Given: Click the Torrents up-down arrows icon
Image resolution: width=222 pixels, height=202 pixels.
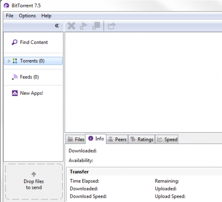Looking at the screenshot, I should tap(15, 61).
